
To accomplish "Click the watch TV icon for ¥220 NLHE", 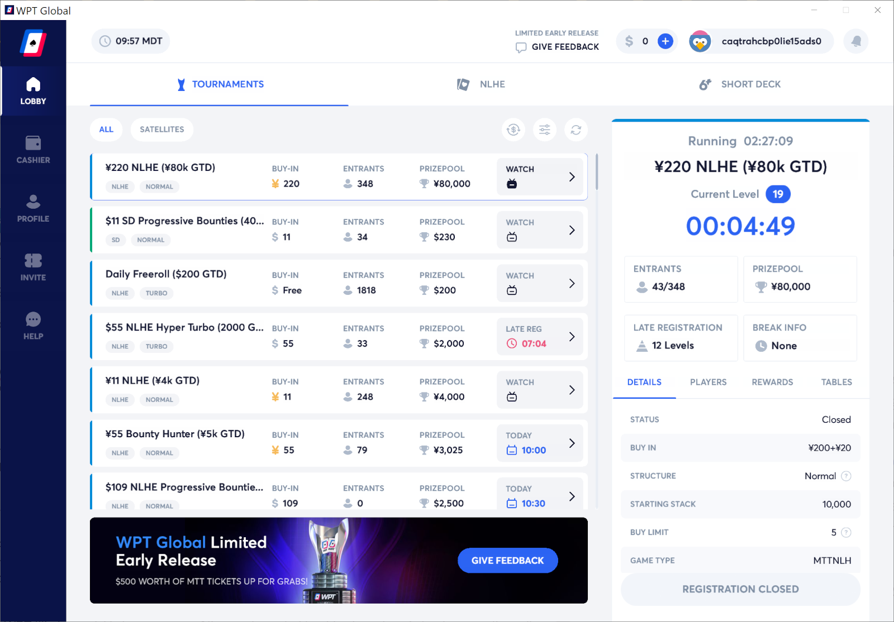I will (x=512, y=184).
